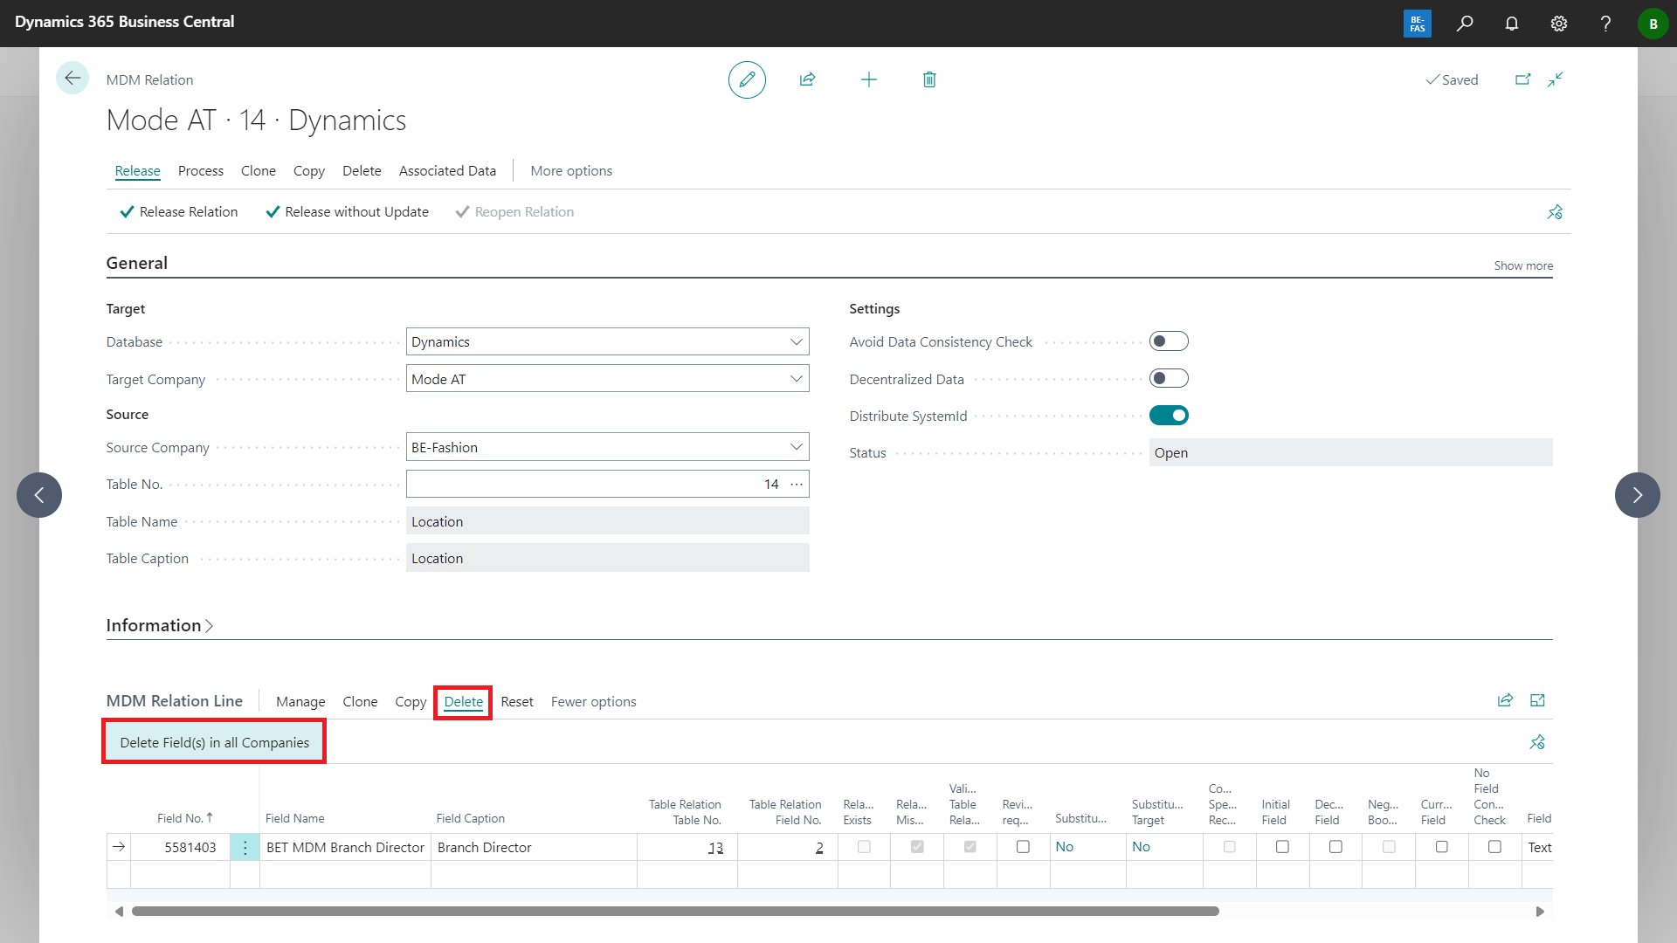Image resolution: width=1677 pixels, height=943 pixels.
Task: Click Release without Update
Action: [347, 212]
